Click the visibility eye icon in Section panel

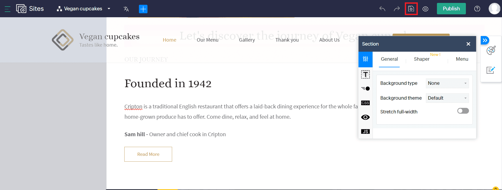[365, 117]
